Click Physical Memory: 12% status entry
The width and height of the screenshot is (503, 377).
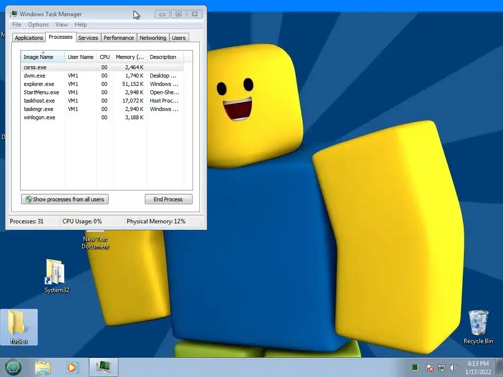click(x=156, y=221)
